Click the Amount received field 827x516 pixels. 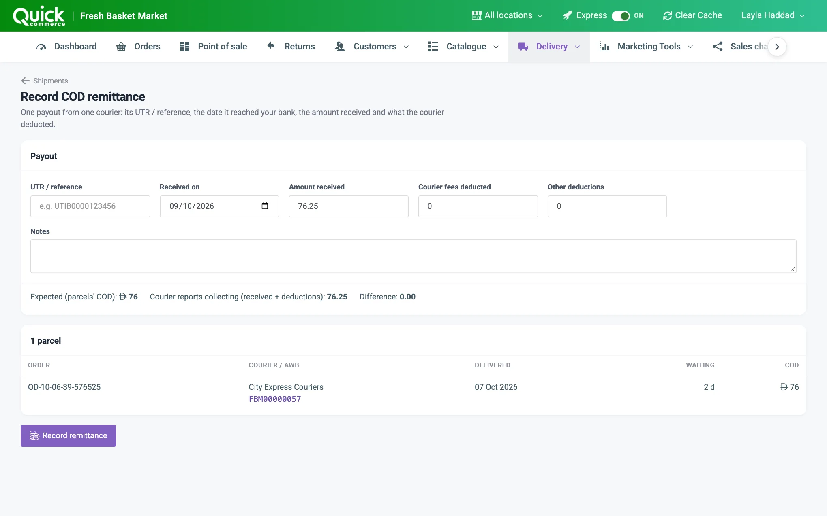pyautogui.click(x=349, y=206)
